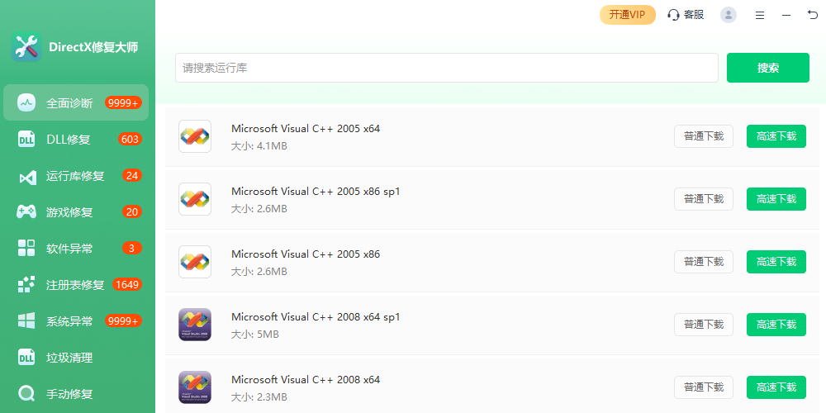Click the Visual C++ 2008 x64 sp1 icon
This screenshot has width=826, height=413.
195,325
